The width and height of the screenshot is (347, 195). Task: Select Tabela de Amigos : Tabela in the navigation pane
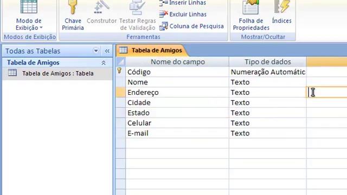point(57,73)
